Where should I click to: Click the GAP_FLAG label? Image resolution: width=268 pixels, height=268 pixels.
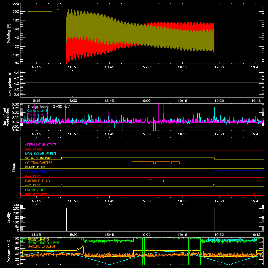click(x=33, y=149)
